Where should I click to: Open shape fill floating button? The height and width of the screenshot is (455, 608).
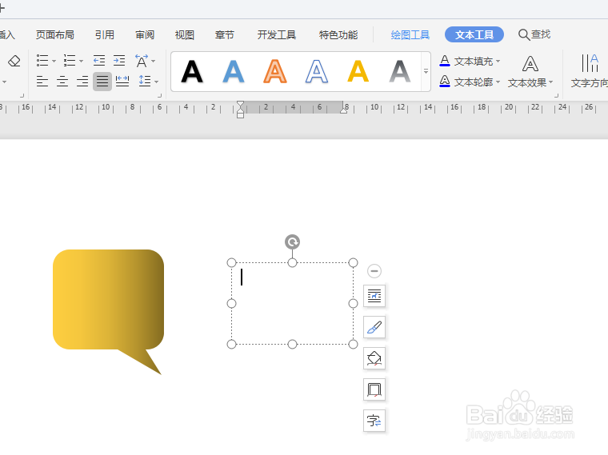tap(374, 358)
